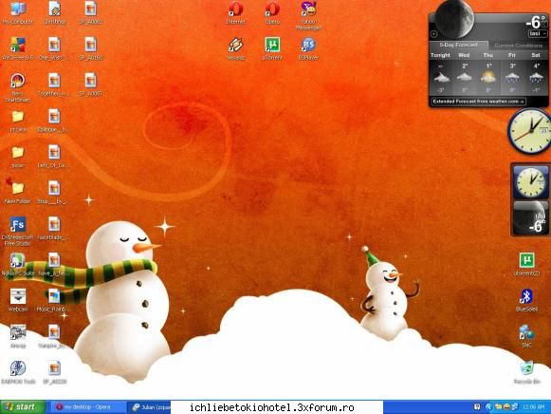Image resolution: width=551 pixels, height=414 pixels.
Task: Open the BlueSoleil Bluetooth icon
Action: [x=526, y=300]
